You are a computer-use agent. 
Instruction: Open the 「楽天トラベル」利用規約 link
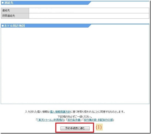tap(51, 120)
